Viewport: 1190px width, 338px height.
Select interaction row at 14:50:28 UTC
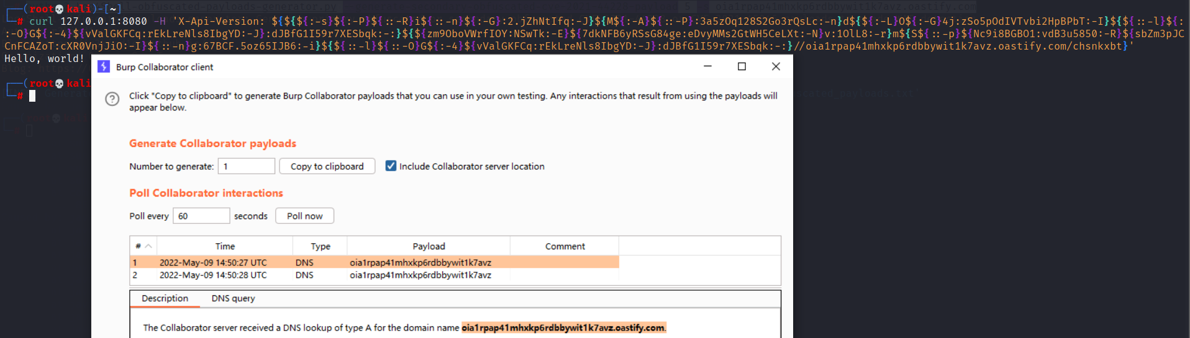(375, 275)
